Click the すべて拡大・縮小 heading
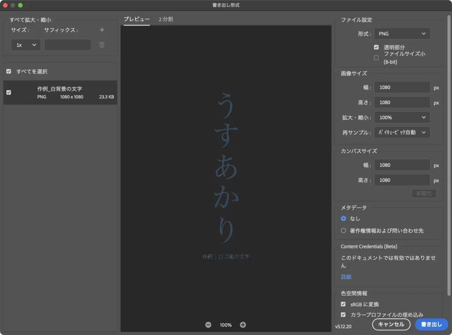 (30, 20)
